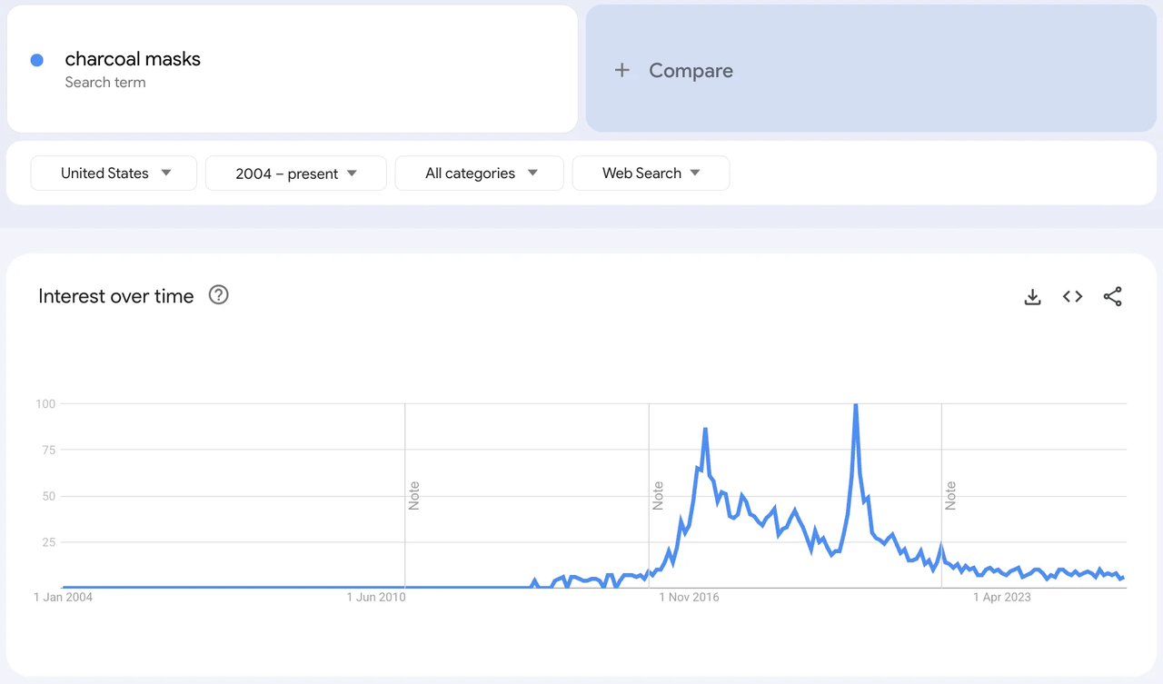Click the Note marker near November 2016
The image size is (1163, 684).
pos(658,496)
